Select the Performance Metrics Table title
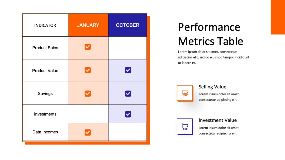Viewport: 285px width, 160px height. click(x=211, y=34)
